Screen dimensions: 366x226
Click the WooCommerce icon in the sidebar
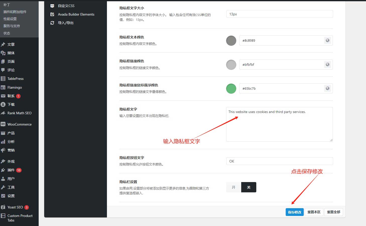pos(3,124)
